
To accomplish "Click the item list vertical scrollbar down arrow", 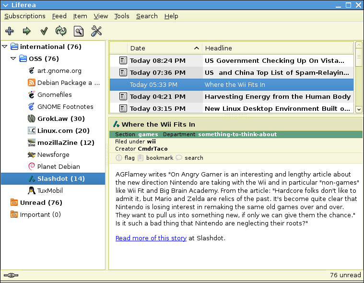I will (359, 109).
